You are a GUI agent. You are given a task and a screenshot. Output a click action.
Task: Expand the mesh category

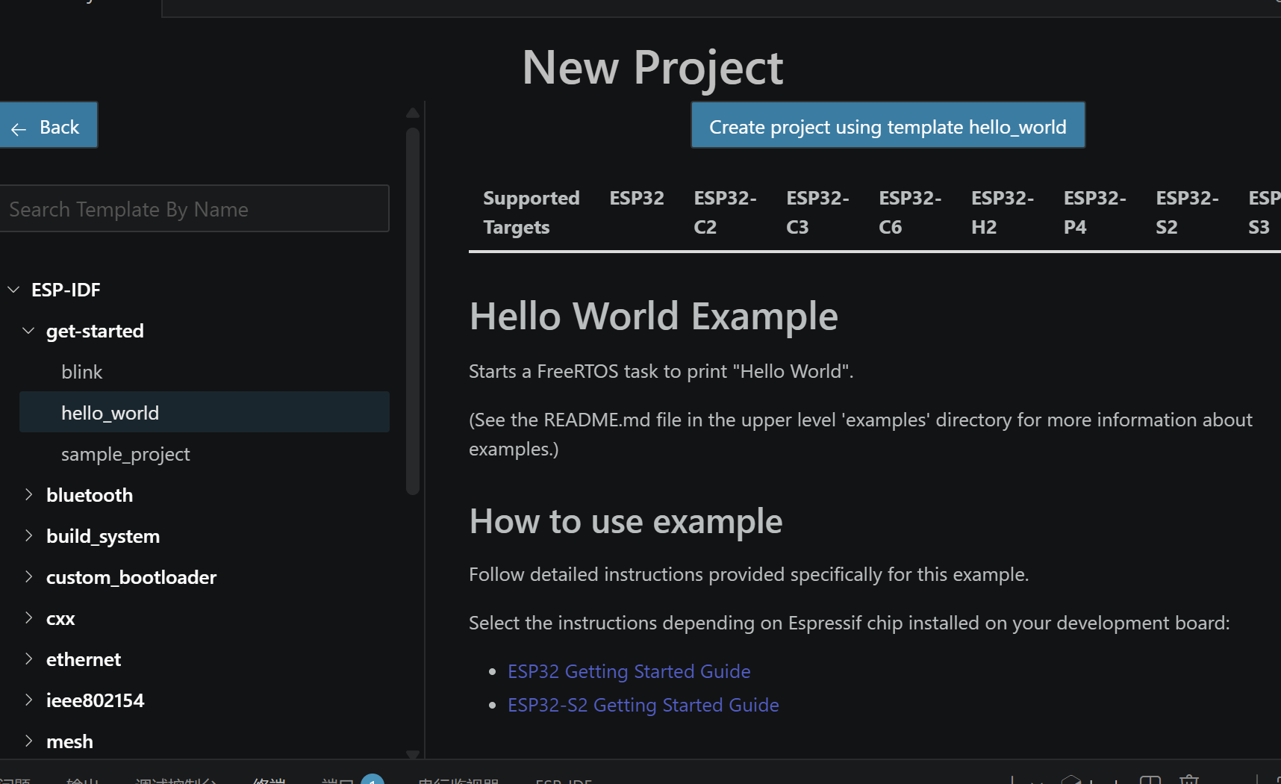(x=28, y=741)
